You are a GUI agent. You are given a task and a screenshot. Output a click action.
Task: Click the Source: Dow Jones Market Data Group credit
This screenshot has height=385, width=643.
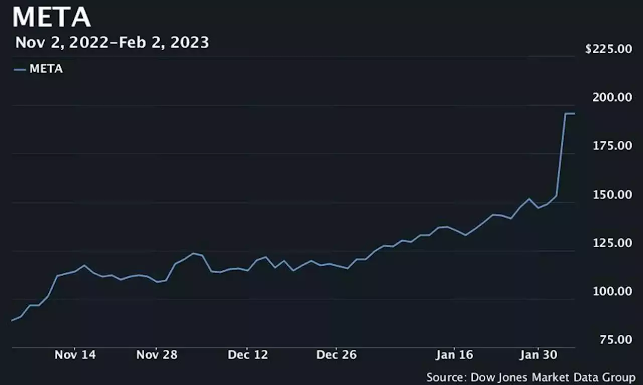531,377
